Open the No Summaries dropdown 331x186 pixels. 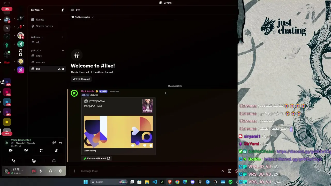tap(82, 17)
